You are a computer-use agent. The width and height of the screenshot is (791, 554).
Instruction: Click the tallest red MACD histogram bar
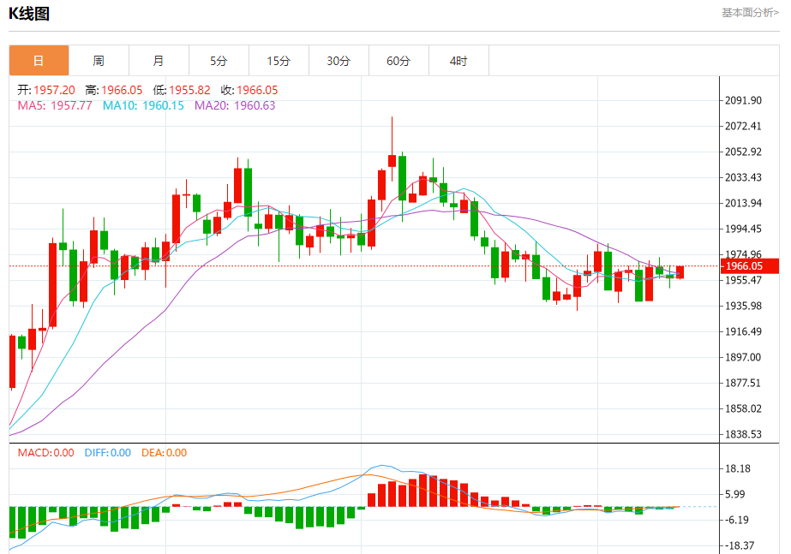pos(423,491)
